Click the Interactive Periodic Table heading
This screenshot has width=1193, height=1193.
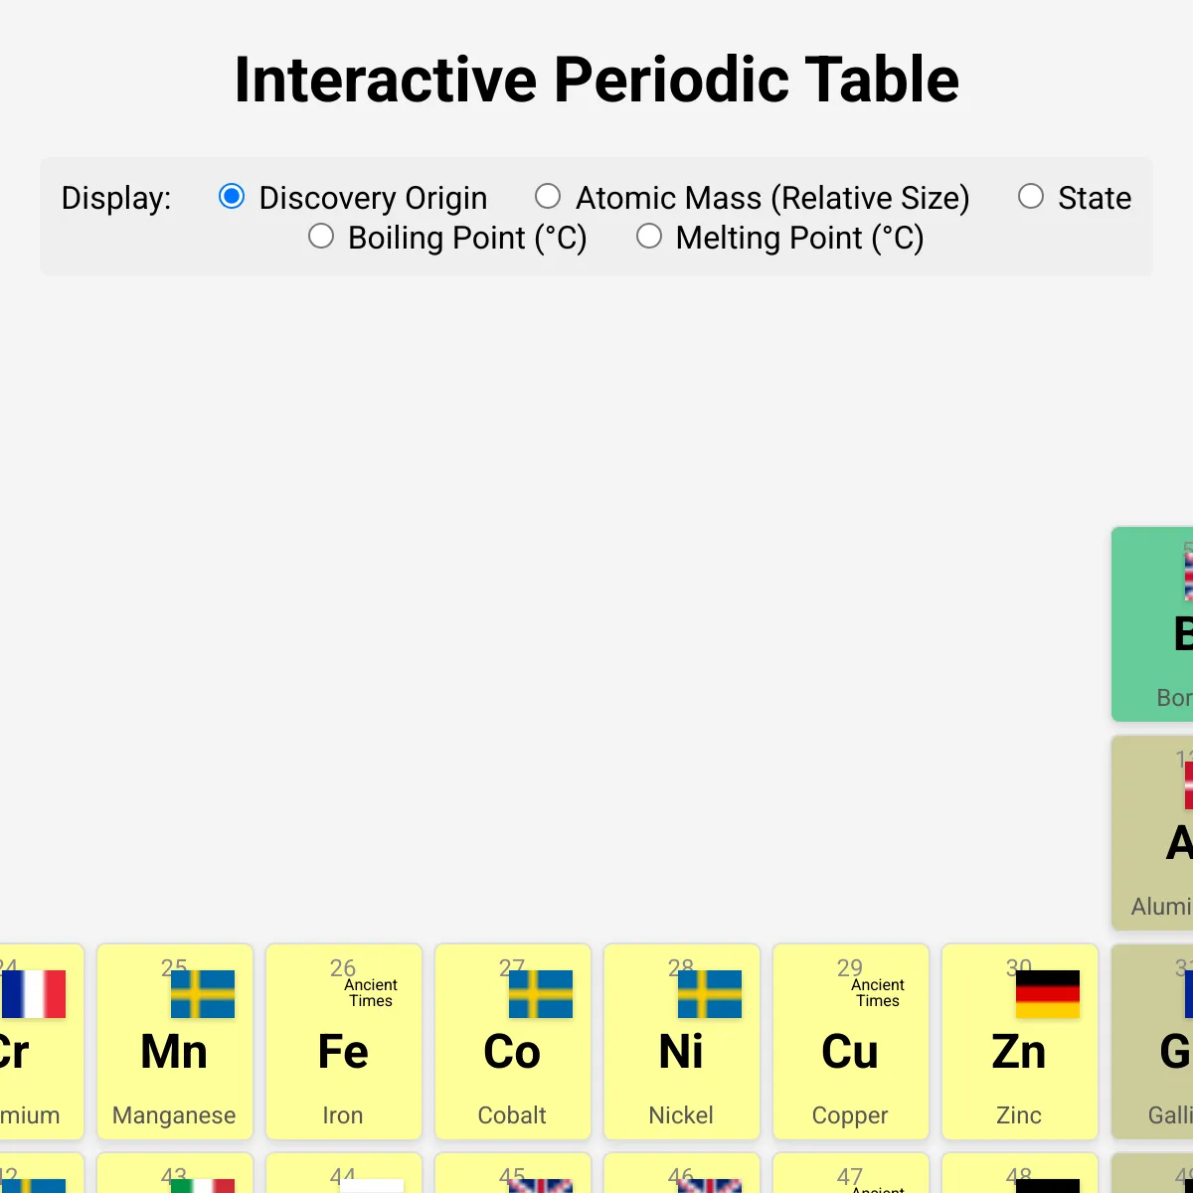click(x=596, y=80)
